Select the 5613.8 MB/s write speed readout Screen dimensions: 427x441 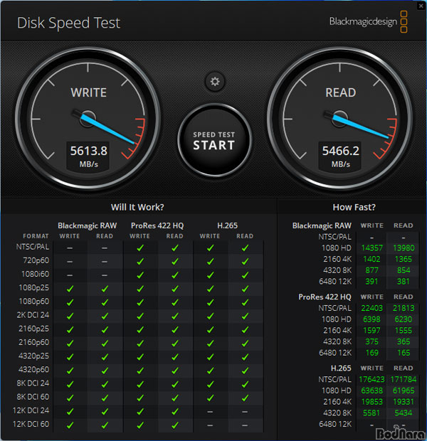click(x=88, y=156)
